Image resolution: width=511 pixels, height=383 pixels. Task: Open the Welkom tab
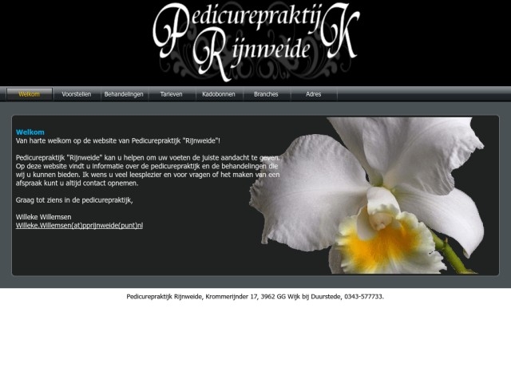click(30, 94)
